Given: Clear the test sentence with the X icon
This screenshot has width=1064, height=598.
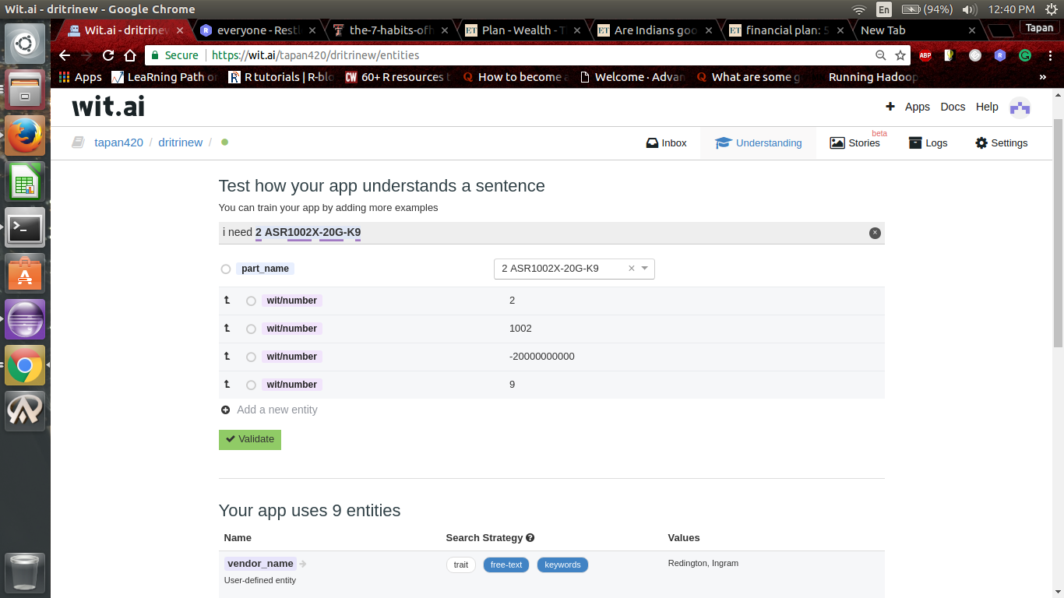Looking at the screenshot, I should coord(875,233).
